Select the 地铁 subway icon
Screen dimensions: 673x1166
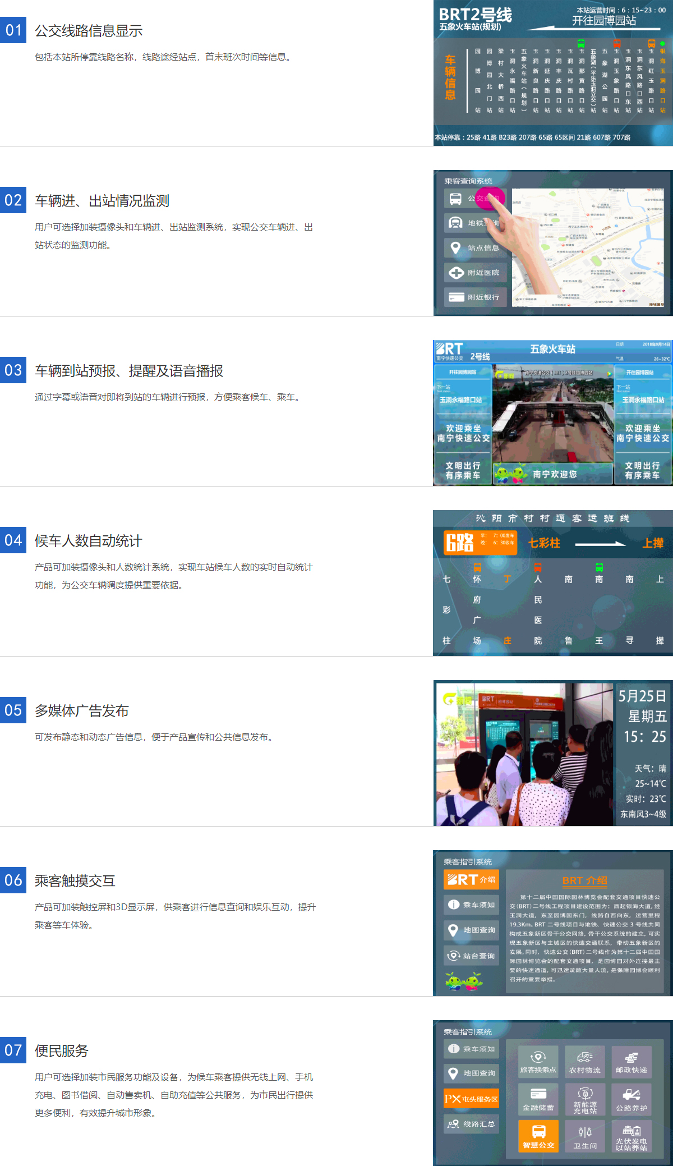click(x=456, y=223)
